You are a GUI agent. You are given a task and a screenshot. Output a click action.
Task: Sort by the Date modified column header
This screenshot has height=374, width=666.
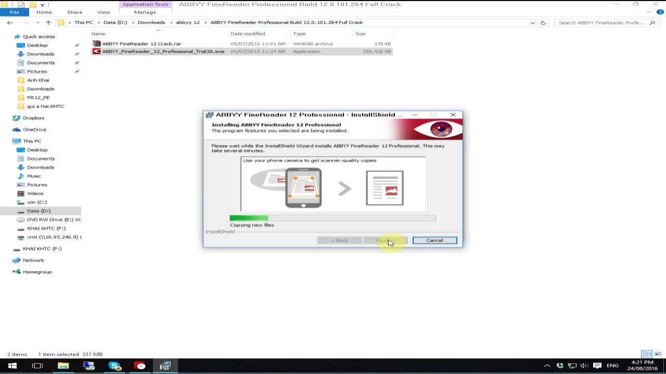click(248, 34)
